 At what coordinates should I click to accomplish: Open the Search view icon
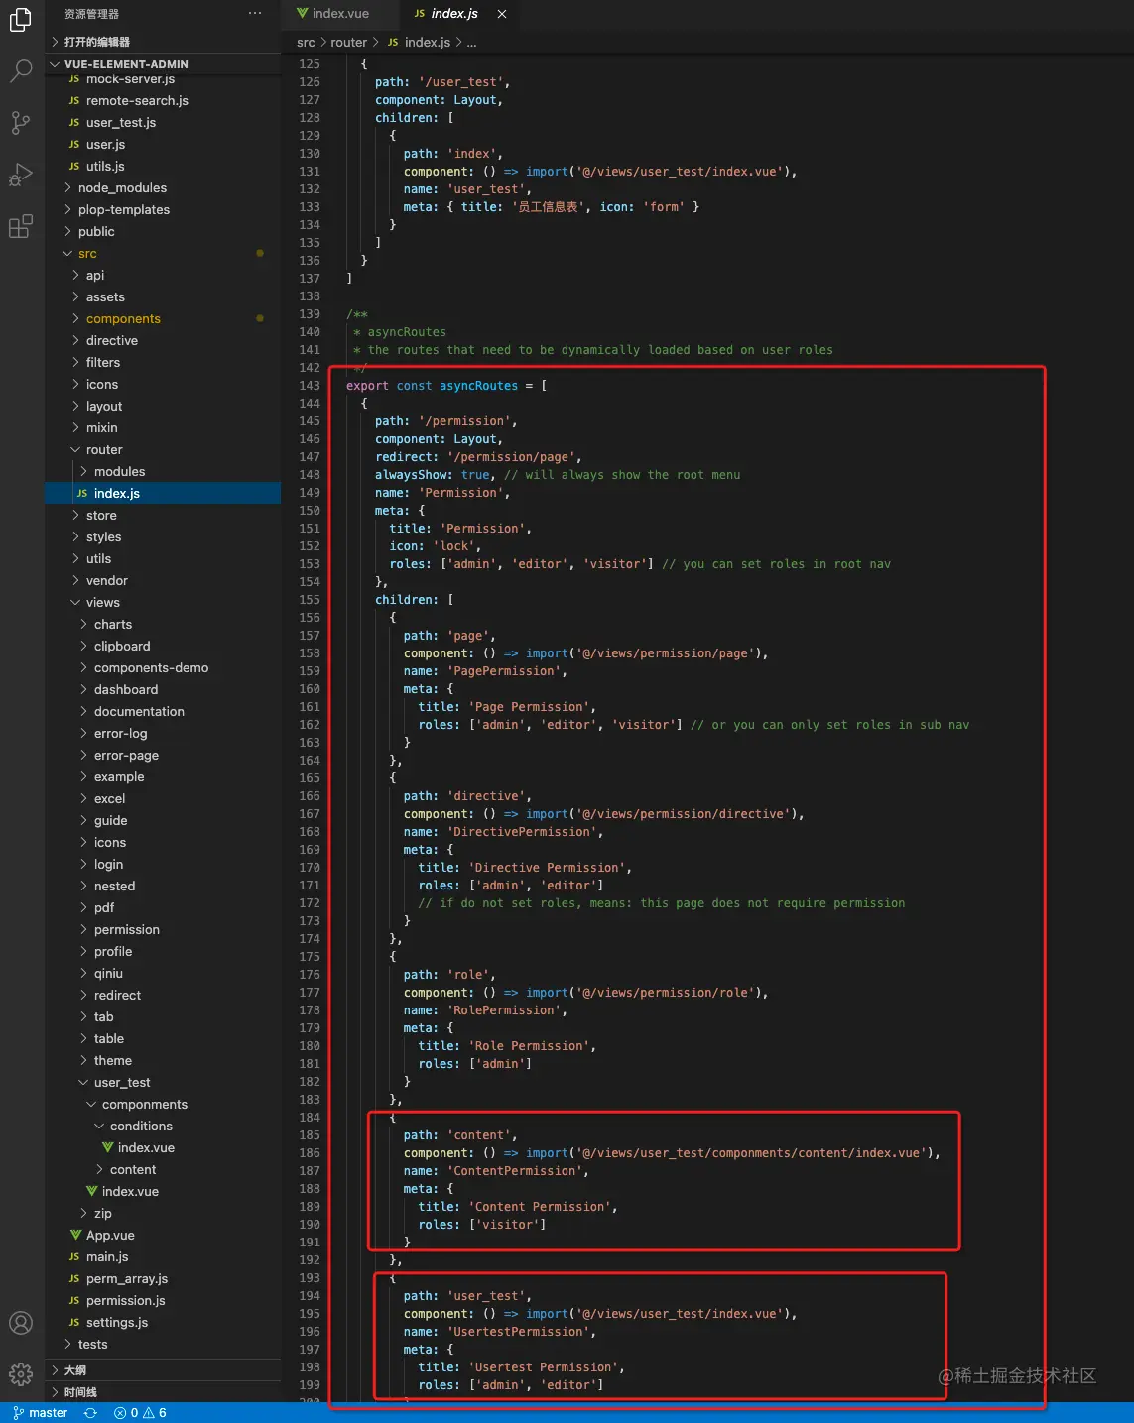[x=21, y=70]
